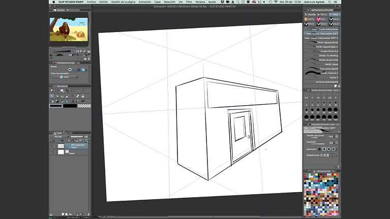Adjust the Opacidad slider in tool properties

(x=319, y=143)
